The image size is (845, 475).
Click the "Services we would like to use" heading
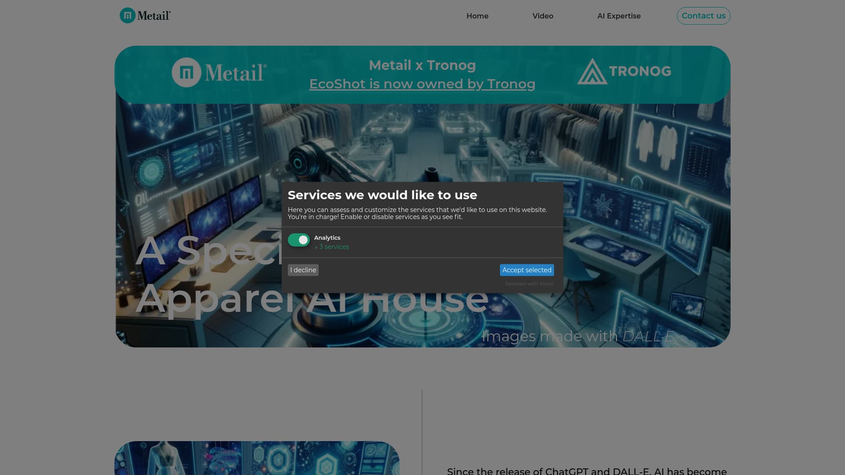382,194
